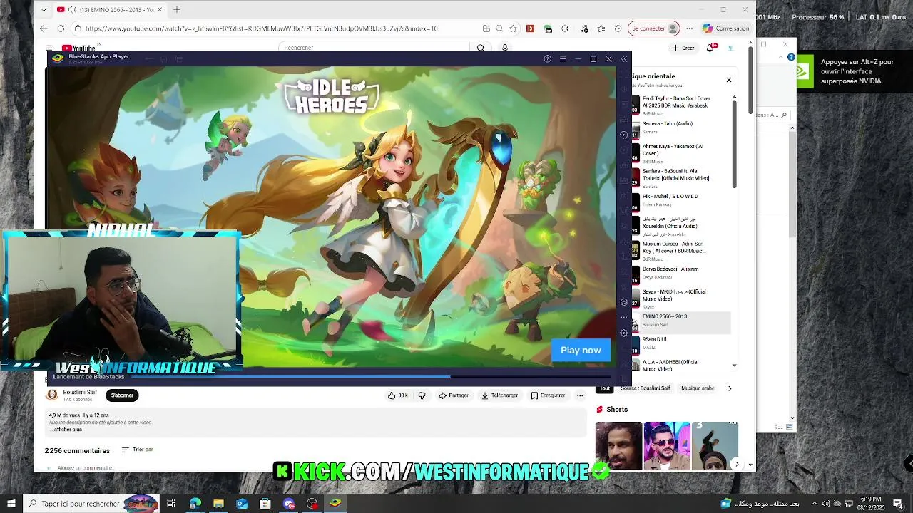Viewport: 913px width, 513px height.
Task: Select the Tout filter chip
Action: click(x=605, y=388)
